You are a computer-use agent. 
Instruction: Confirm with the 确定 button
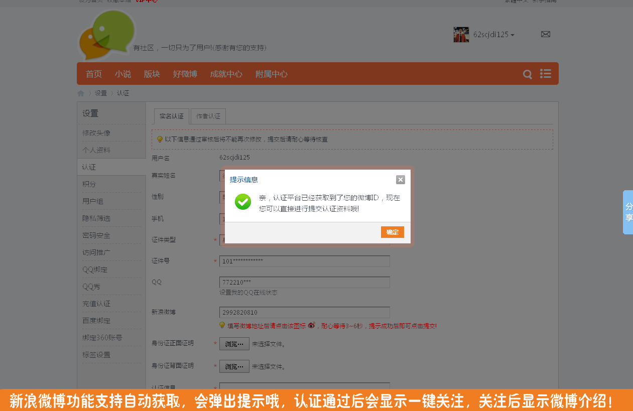393,232
